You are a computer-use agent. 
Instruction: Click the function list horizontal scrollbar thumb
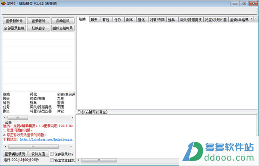pyautogui.click(x=18, y=118)
